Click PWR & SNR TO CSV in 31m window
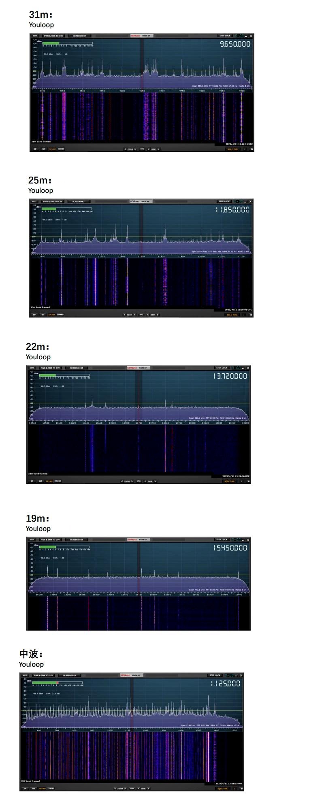This screenshot has height=810, width=324. (53, 36)
